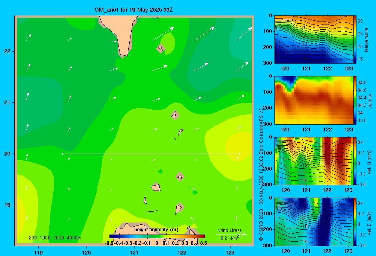Select the "height anomaly (m)" label
The image size is (376, 256).
(x=156, y=230)
